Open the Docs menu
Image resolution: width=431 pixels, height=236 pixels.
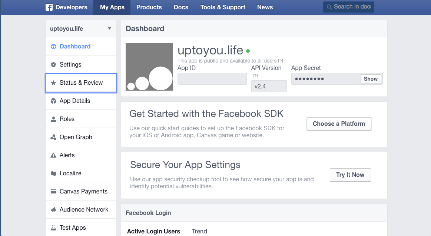point(181,7)
